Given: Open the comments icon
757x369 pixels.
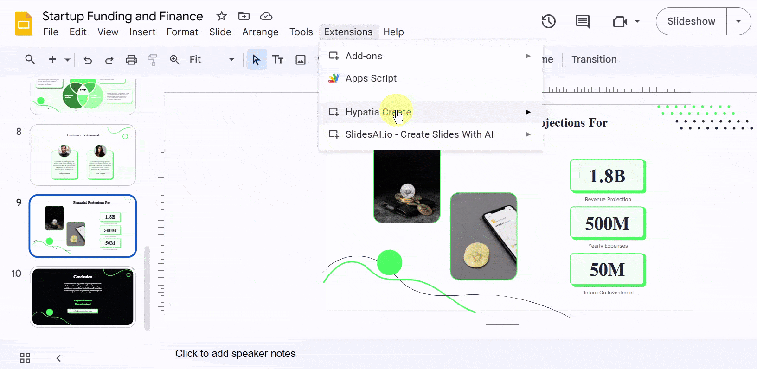Looking at the screenshot, I should point(582,21).
